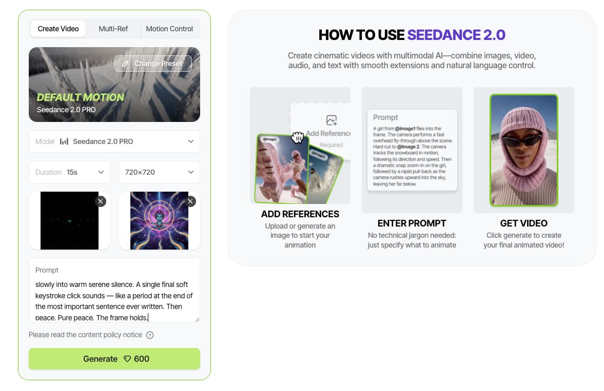The width and height of the screenshot is (604, 391).
Task: Open the Create Video tab
Action: coord(58,29)
